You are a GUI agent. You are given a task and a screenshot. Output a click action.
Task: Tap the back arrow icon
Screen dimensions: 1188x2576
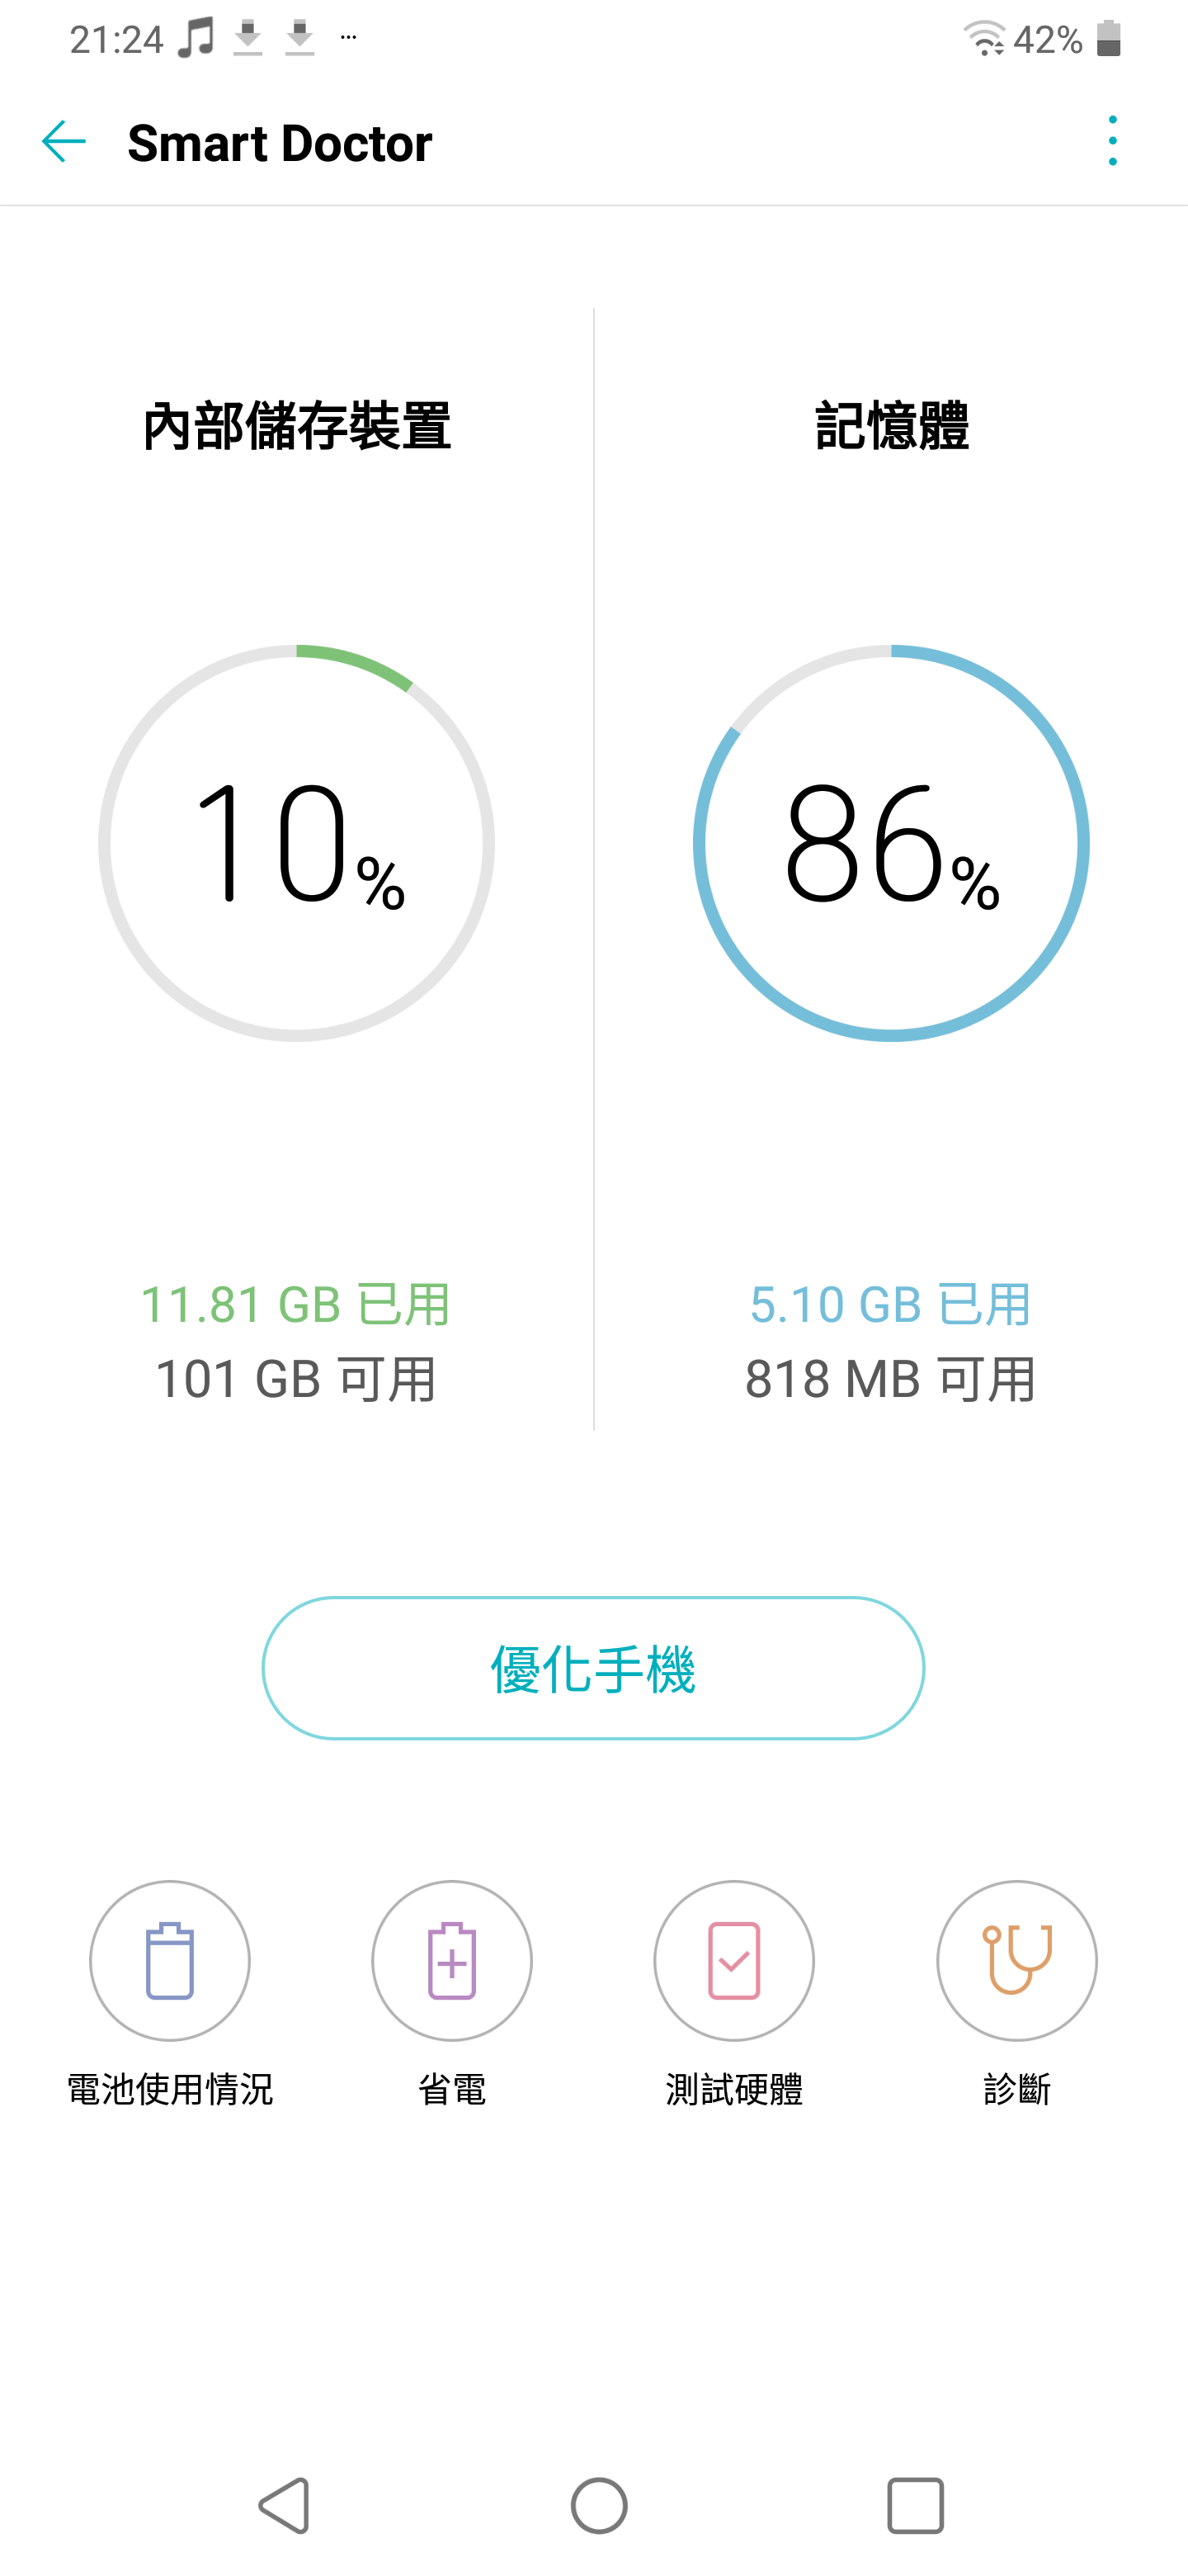64,142
